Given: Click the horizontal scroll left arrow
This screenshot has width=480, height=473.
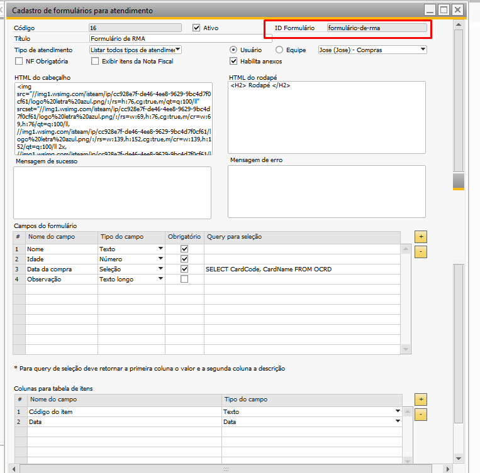Looking at the screenshot, I should (14, 469).
